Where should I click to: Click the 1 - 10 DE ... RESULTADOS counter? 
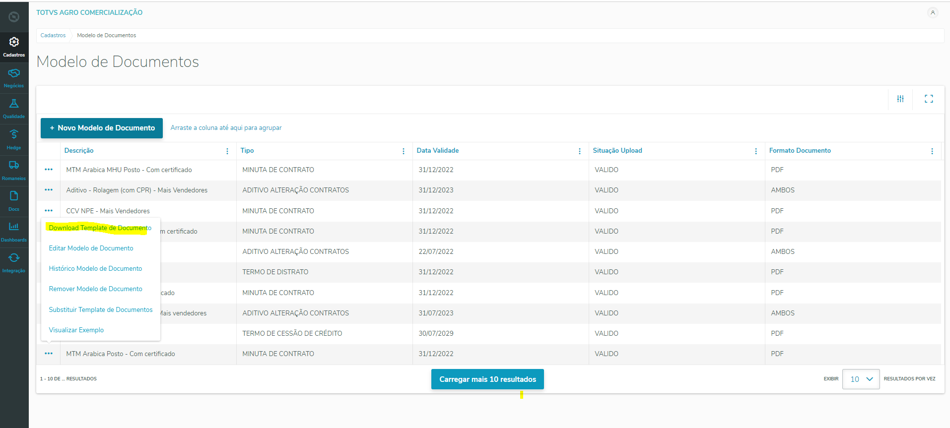coord(68,379)
